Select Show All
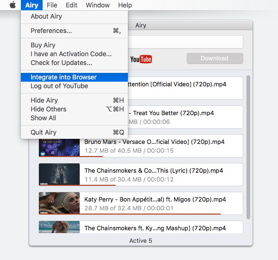The width and height of the screenshot is (278, 260). point(74,118)
